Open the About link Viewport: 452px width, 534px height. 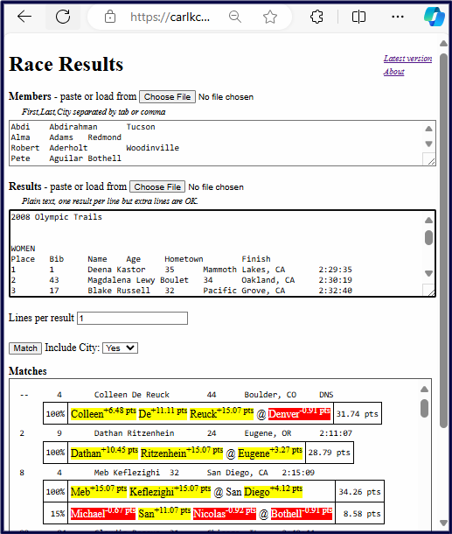[x=393, y=72]
